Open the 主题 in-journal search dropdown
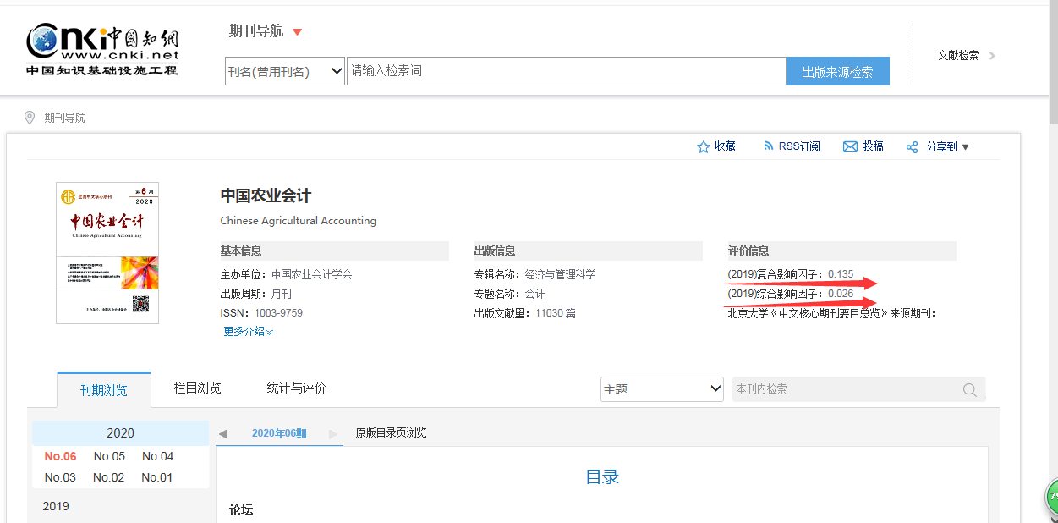 click(x=662, y=389)
